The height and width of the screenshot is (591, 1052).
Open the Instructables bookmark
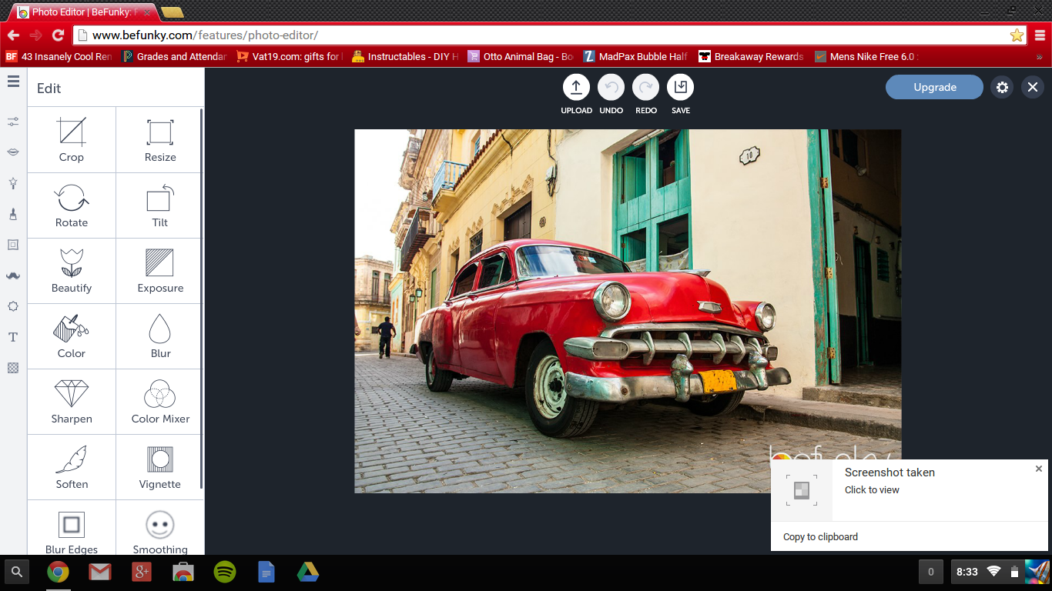coord(405,56)
